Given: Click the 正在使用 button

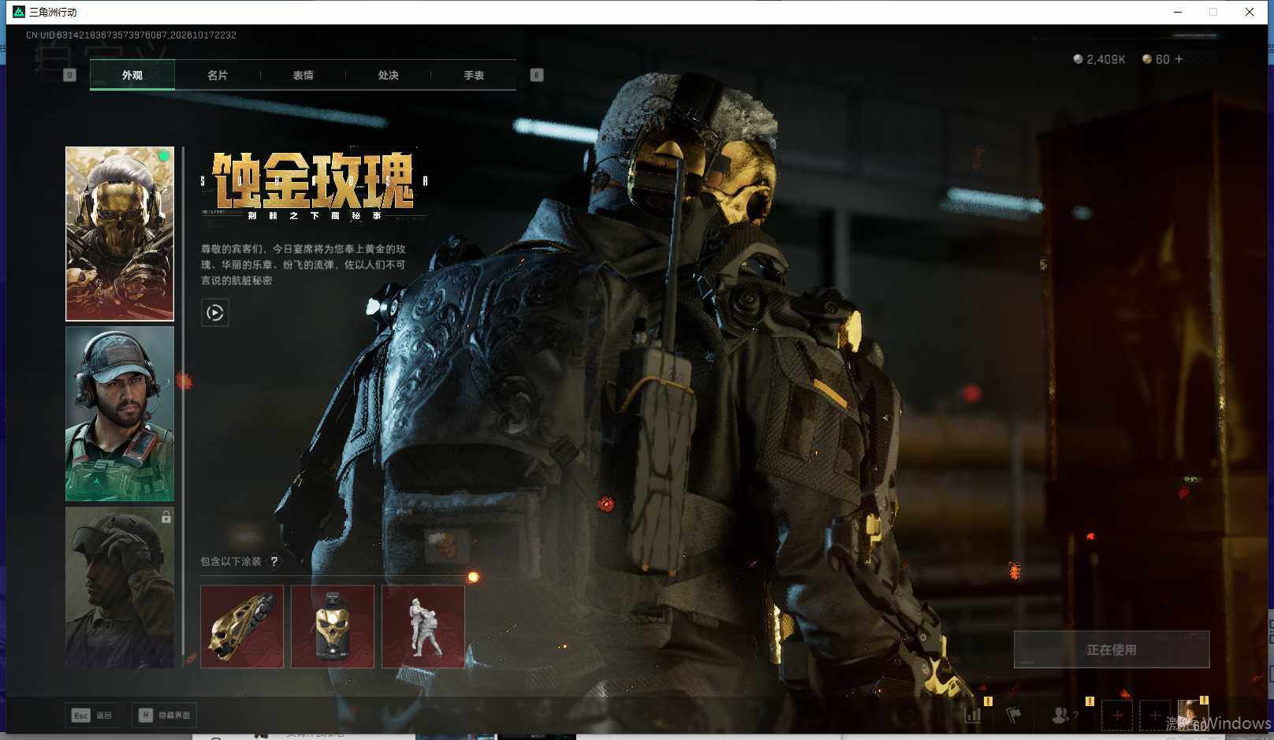Looking at the screenshot, I should coord(1112,649).
